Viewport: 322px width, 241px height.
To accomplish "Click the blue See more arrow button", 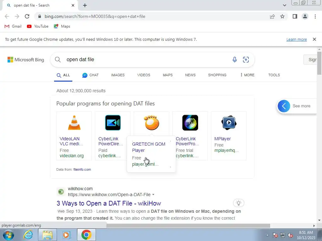I will pos(284,106).
